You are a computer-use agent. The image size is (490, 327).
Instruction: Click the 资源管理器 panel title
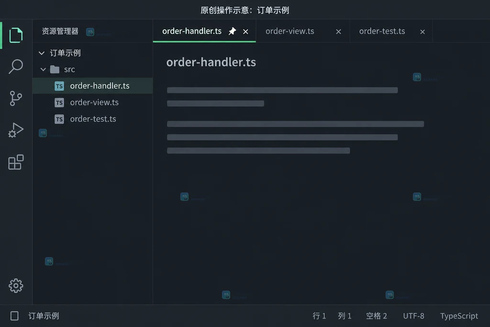(x=60, y=31)
